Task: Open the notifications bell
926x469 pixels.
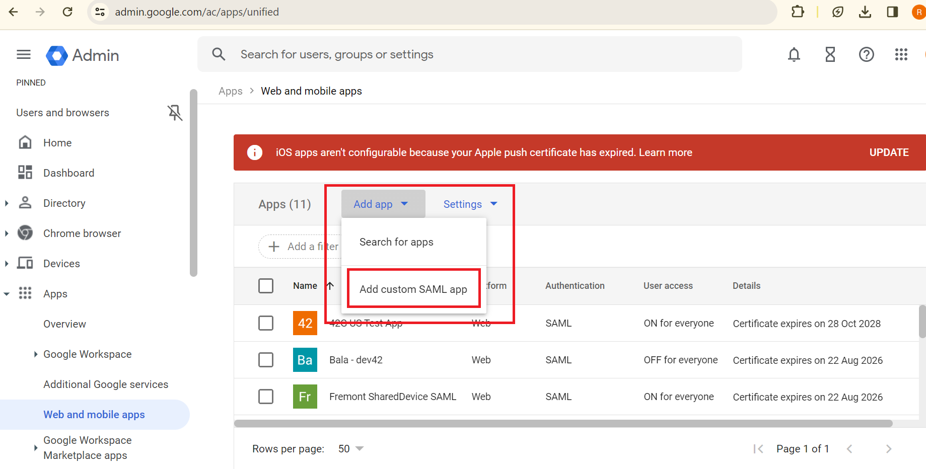Action: click(794, 54)
